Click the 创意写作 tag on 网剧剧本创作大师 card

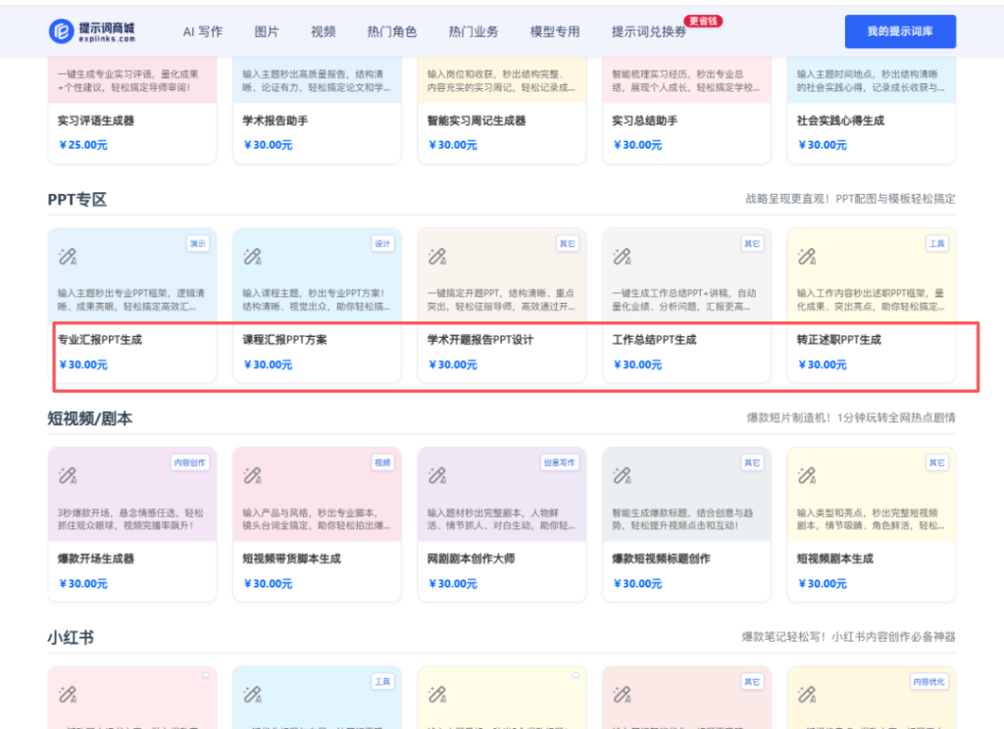coord(560,462)
